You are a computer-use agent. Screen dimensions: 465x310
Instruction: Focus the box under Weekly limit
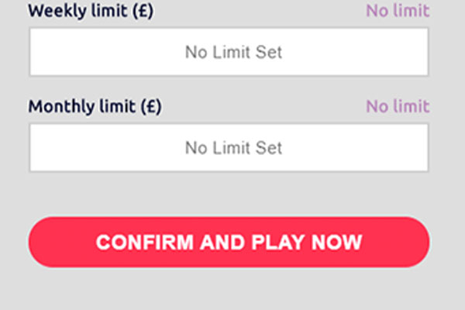click(229, 53)
